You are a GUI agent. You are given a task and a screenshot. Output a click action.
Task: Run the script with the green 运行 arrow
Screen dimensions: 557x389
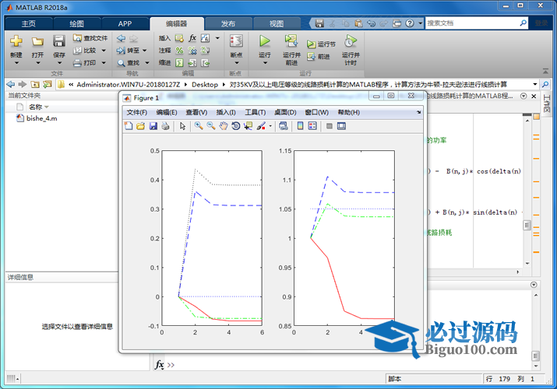coord(264,41)
